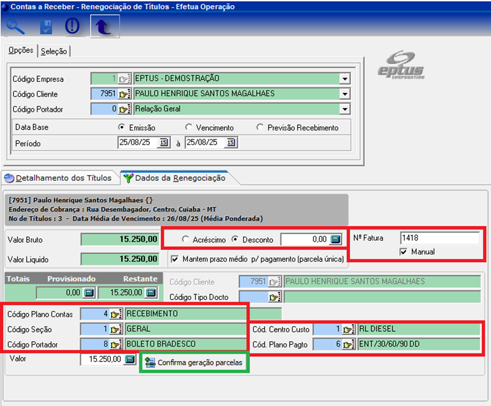
Task: Select the Acréscimo radio option
Action: [186, 240]
